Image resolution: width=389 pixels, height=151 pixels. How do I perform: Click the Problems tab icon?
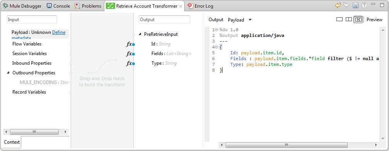click(77, 6)
